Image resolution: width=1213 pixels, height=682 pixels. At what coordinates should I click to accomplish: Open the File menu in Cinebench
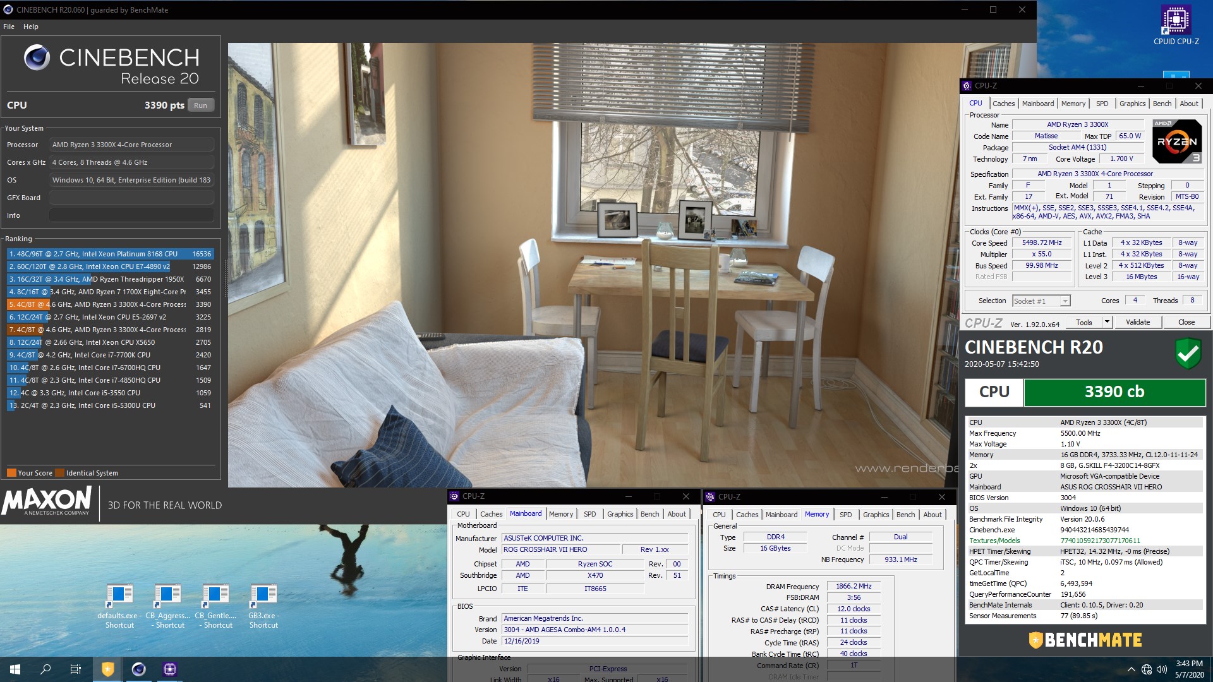point(9,27)
